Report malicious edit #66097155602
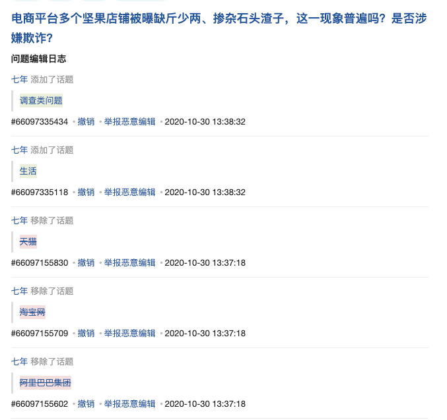 point(129,404)
